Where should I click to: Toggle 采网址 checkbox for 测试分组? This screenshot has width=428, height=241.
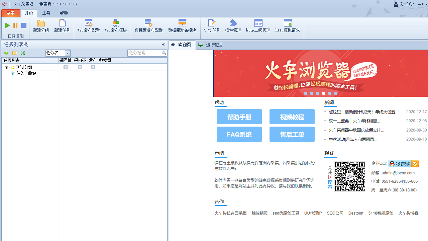tap(66, 67)
